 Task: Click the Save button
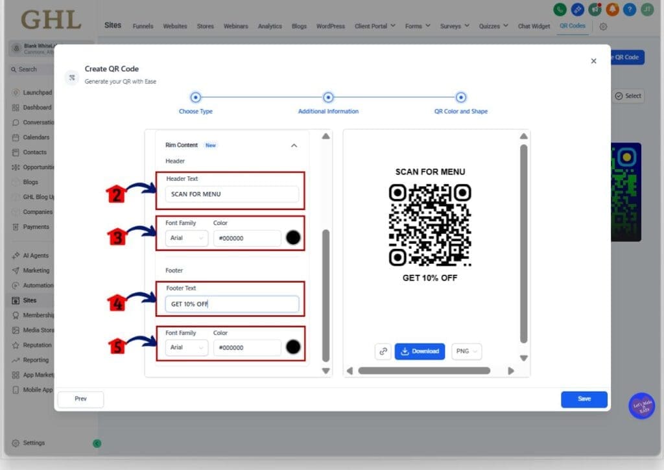click(584, 399)
